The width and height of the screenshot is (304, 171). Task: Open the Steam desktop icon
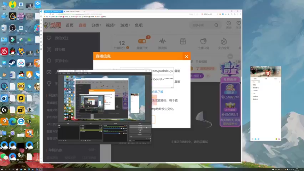[13, 63]
